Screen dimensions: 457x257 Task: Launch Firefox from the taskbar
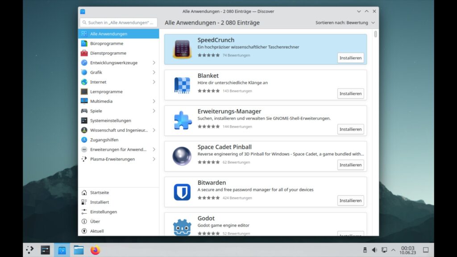96,250
